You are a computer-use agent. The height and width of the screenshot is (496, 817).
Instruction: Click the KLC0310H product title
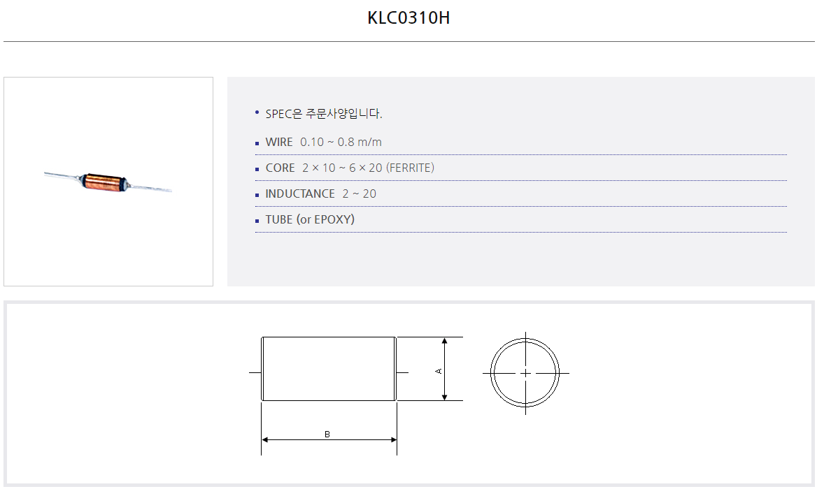point(408,18)
